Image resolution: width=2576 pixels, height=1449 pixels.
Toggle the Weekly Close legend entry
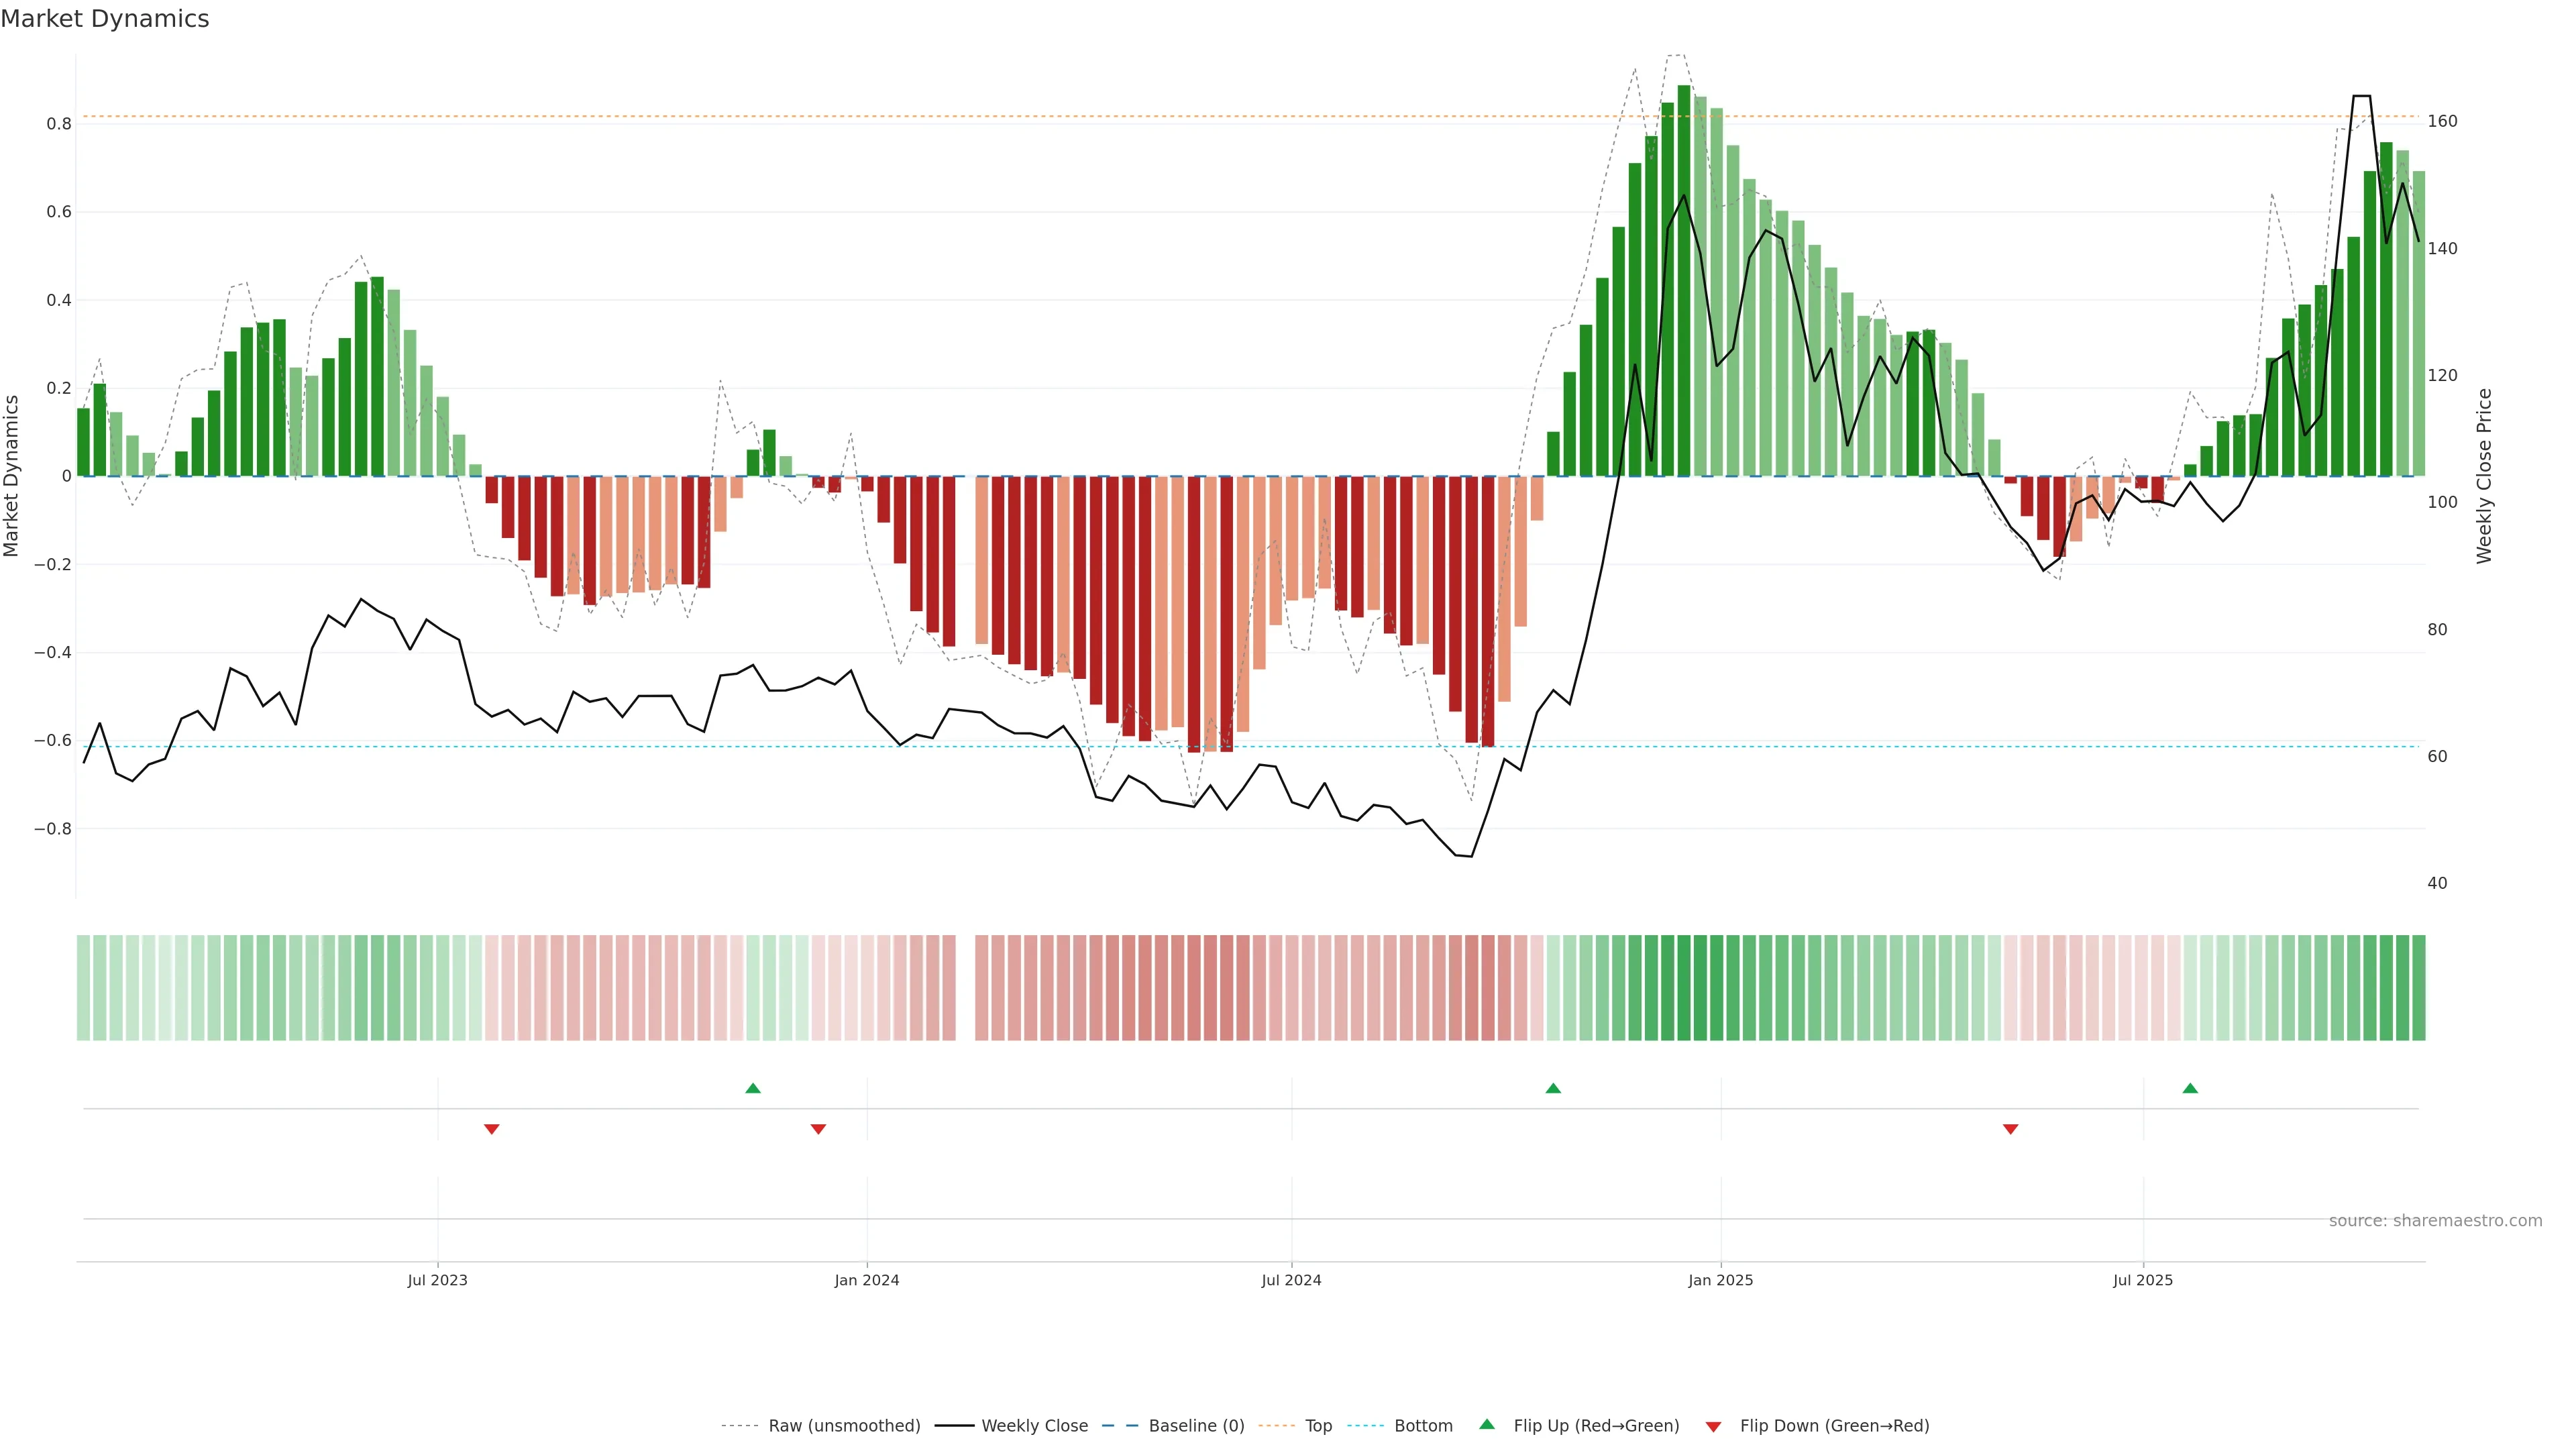pos(1034,1425)
